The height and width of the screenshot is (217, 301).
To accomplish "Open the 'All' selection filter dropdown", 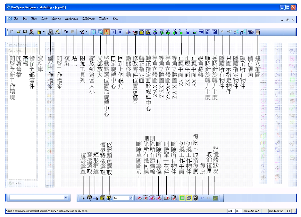I will tap(130, 198).
